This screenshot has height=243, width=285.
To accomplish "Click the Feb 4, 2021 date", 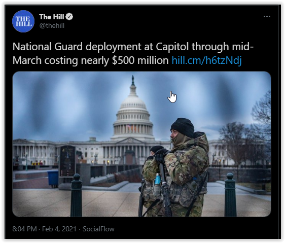I will 59,229.
